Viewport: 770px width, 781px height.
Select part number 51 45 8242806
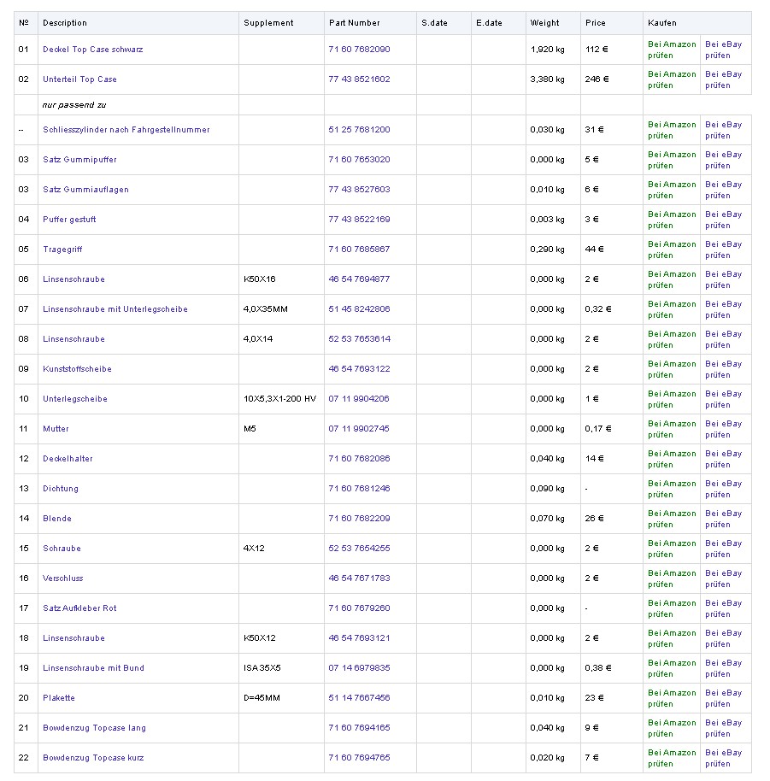(x=359, y=309)
